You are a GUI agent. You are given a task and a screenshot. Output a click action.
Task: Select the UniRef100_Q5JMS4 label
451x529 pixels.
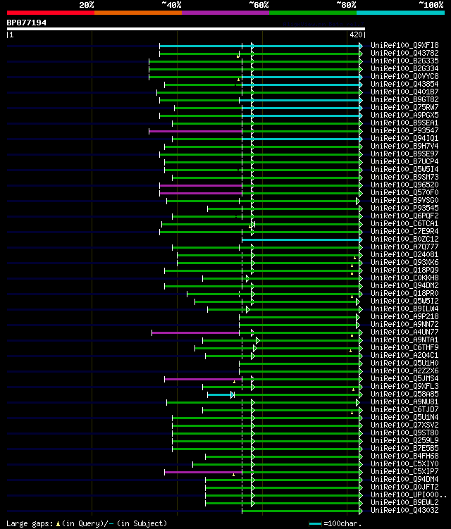pos(404,379)
